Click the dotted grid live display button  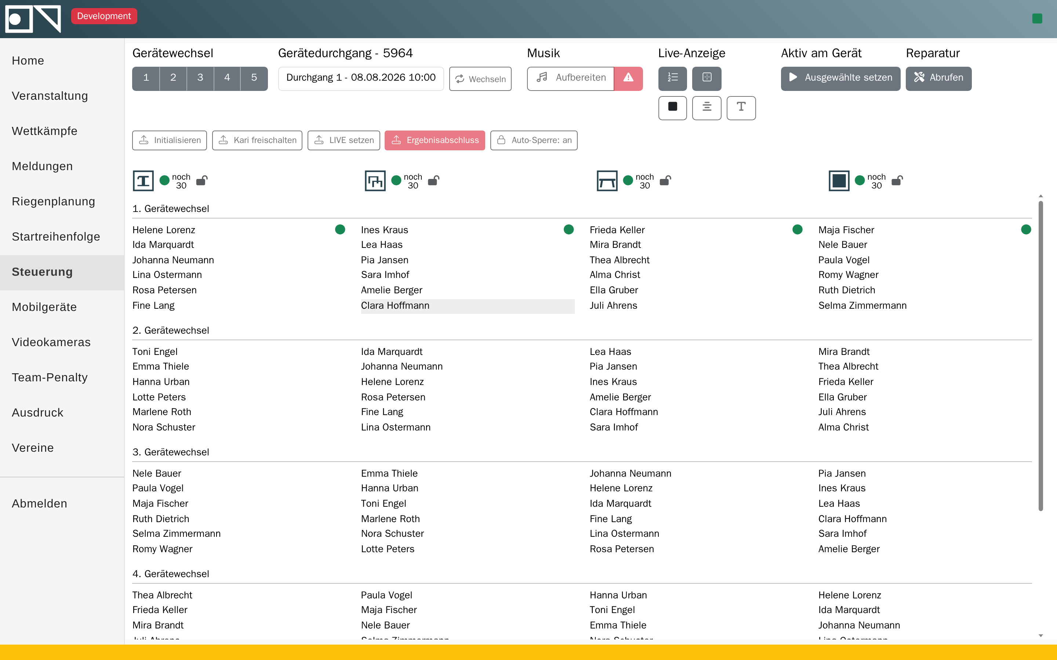click(x=707, y=78)
